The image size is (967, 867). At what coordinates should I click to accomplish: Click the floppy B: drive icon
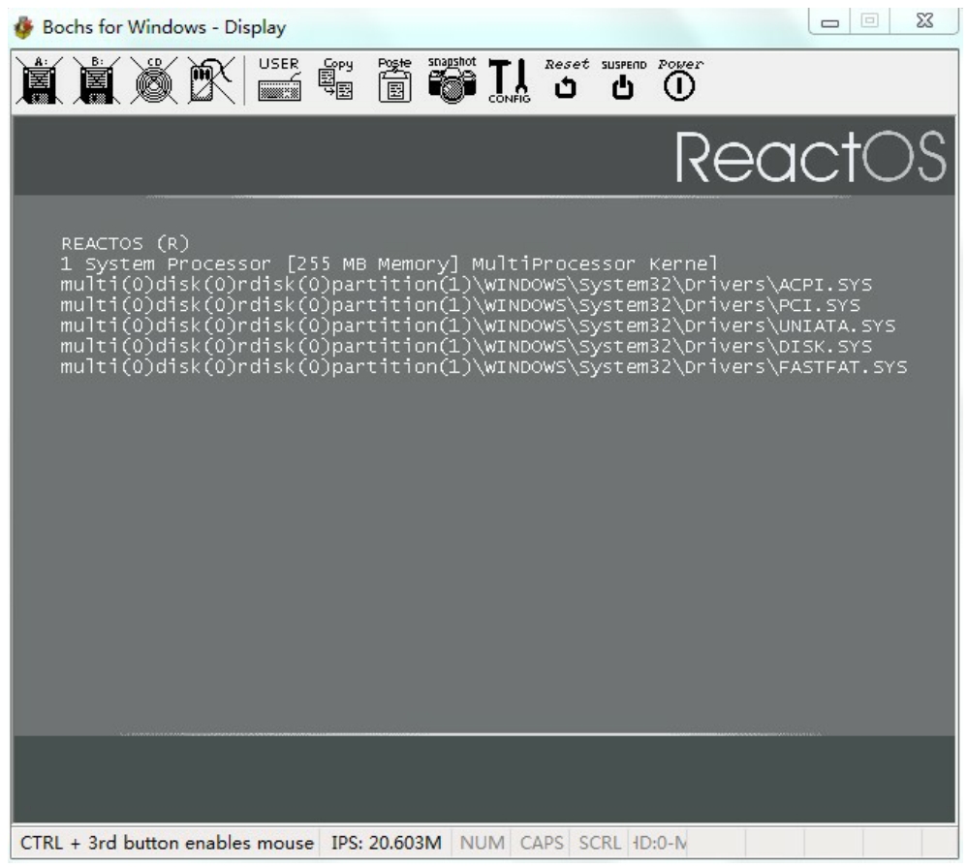[97, 80]
